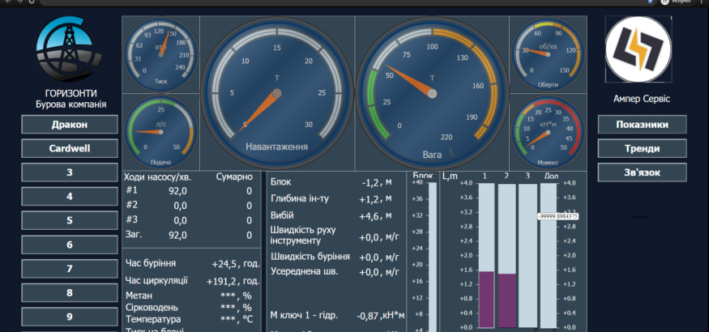709x332 pixels.
Task: Click the Дол level bar column
Action: pos(549,255)
